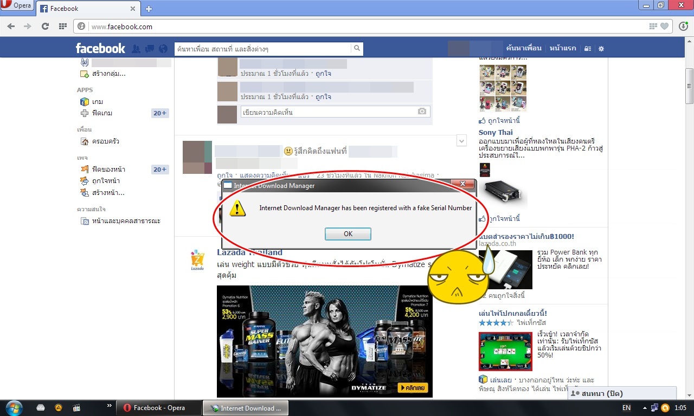
Task: Attach photo via comment camera icon
Action: (422, 112)
